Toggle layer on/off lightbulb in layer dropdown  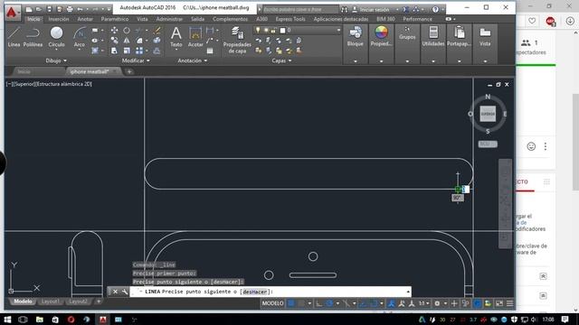pyautogui.click(x=258, y=30)
